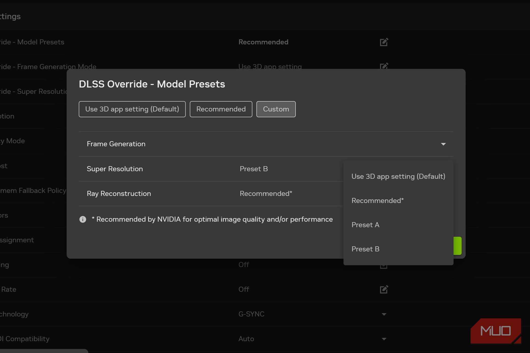The image size is (530, 353).
Task: Click the Recommended value in Model Presets row
Action: point(263,42)
